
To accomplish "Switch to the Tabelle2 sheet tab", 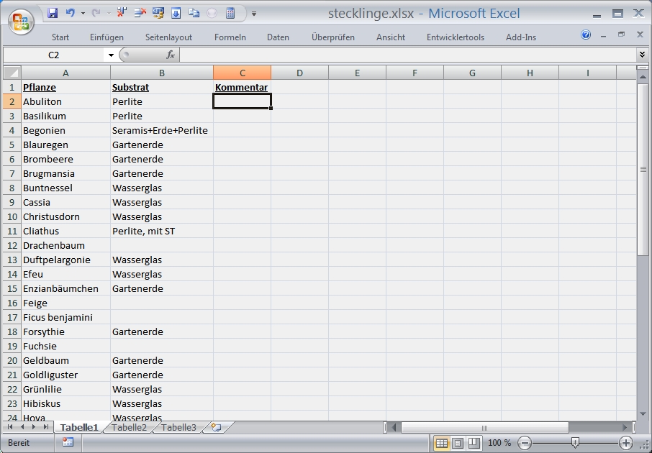I will coord(130,427).
